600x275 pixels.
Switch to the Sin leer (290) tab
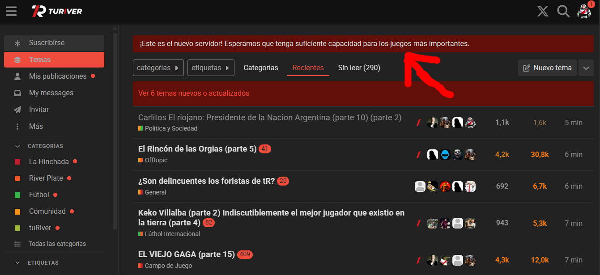coord(359,68)
